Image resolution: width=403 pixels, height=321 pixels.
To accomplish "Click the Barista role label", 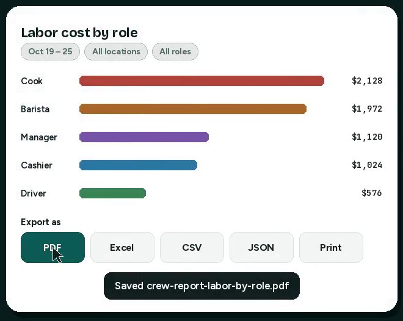I will [x=35, y=109].
